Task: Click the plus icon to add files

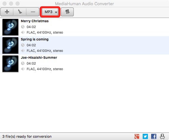Action: point(7,12)
